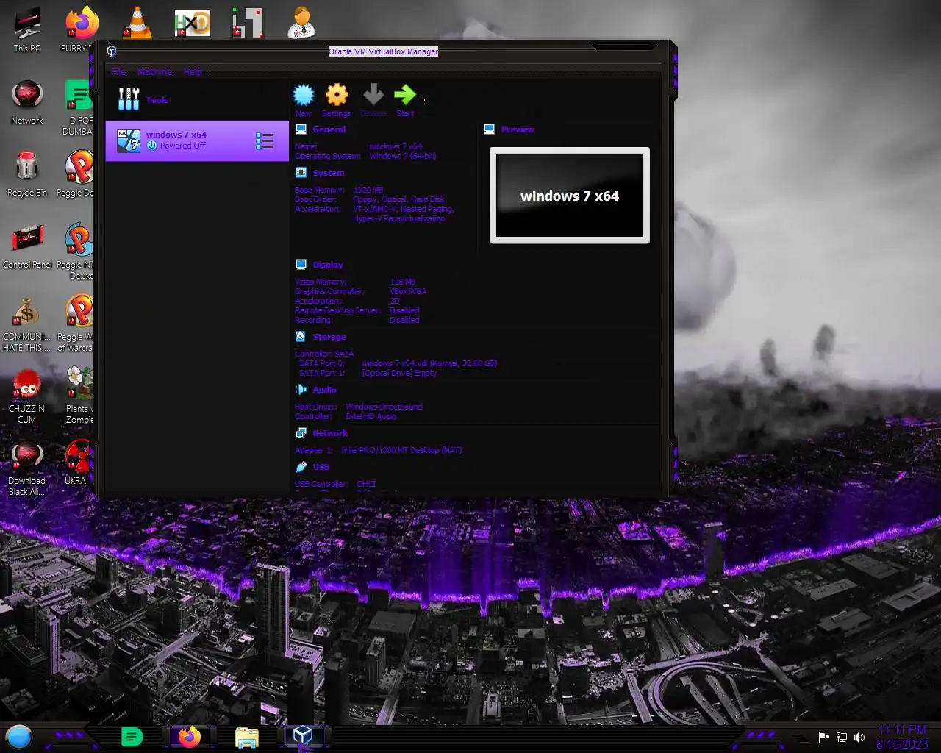The height and width of the screenshot is (753, 941).
Task: Click Intel PRO/1000 MT Desktop (NAT) adapter text
Action: [x=401, y=450]
